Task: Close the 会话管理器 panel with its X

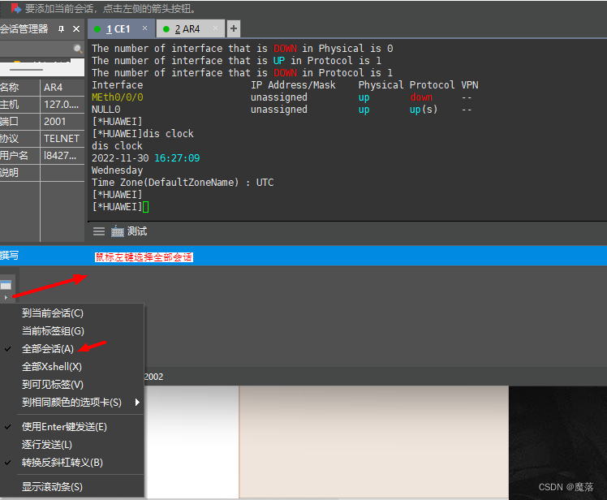Action: (x=75, y=29)
